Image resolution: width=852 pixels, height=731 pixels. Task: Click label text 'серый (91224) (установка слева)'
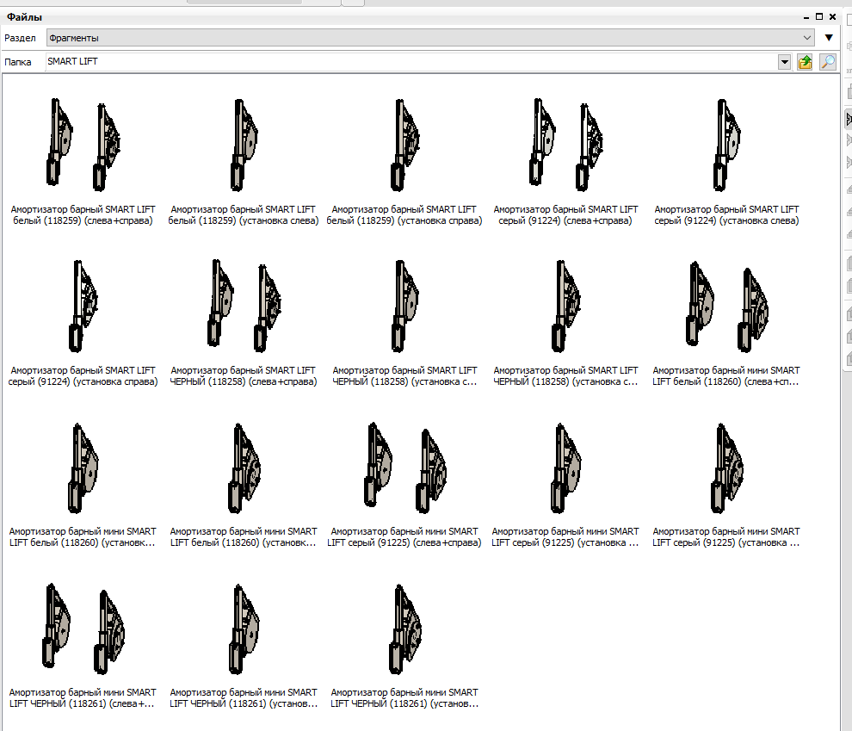click(726, 220)
